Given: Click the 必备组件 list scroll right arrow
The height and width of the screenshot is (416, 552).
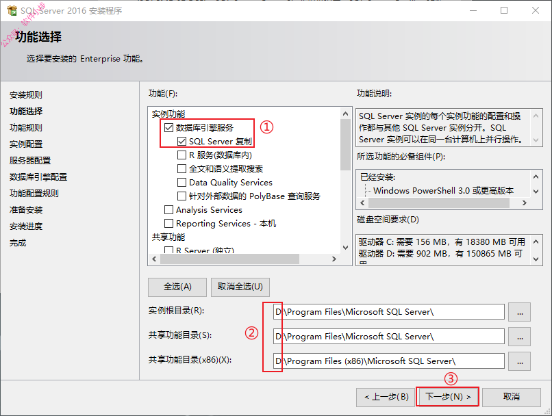Looking at the screenshot, I should coord(525,203).
